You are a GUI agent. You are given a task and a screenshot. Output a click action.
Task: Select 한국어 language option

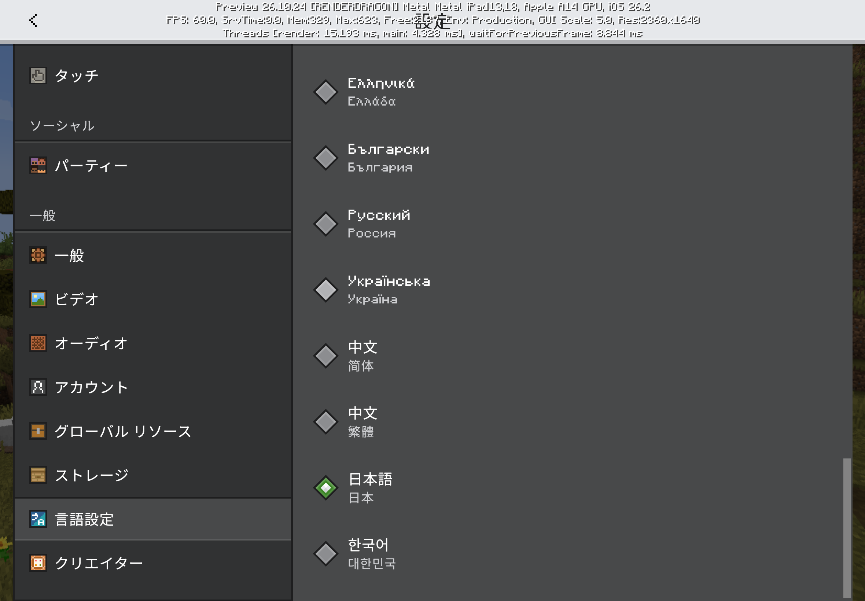pyautogui.click(x=326, y=554)
